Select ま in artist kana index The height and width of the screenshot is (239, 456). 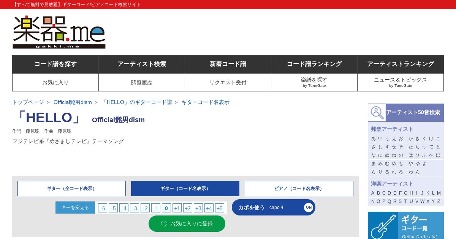tap(374, 164)
